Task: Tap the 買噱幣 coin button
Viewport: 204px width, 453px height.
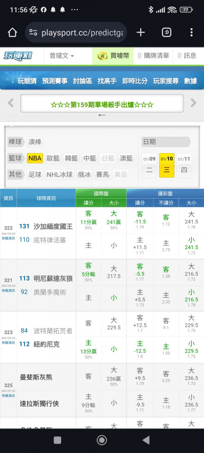Action: 113,56
